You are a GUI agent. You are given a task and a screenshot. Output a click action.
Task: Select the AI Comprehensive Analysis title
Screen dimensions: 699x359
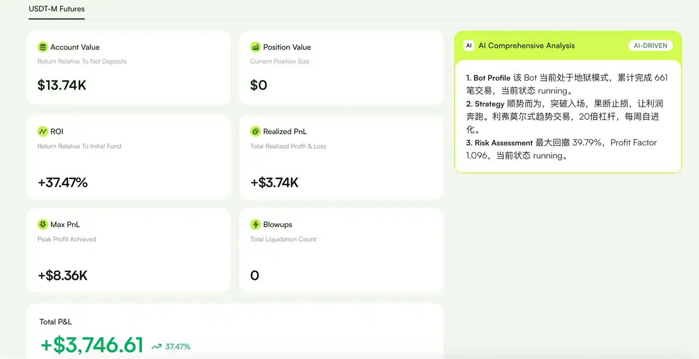526,46
